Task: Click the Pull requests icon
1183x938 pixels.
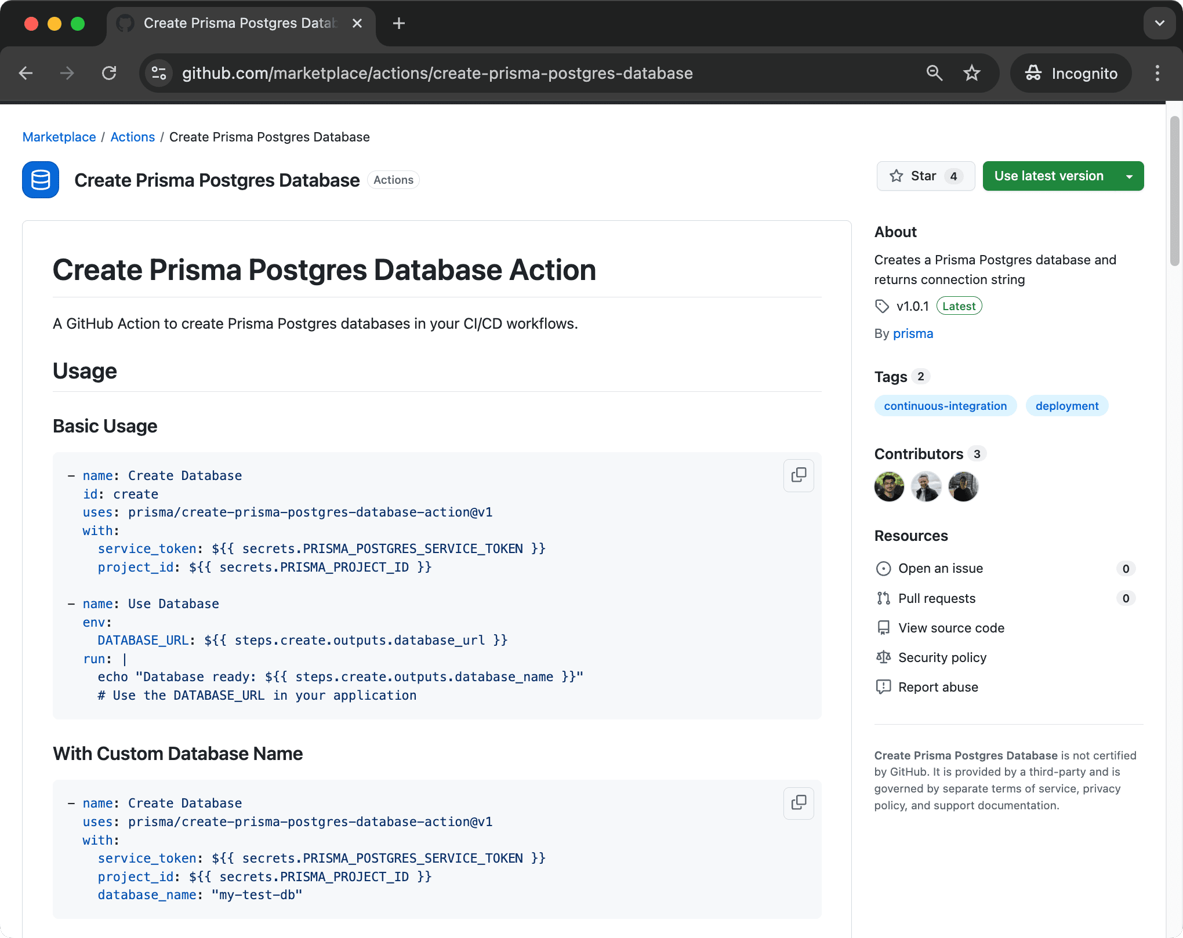Action: point(883,598)
